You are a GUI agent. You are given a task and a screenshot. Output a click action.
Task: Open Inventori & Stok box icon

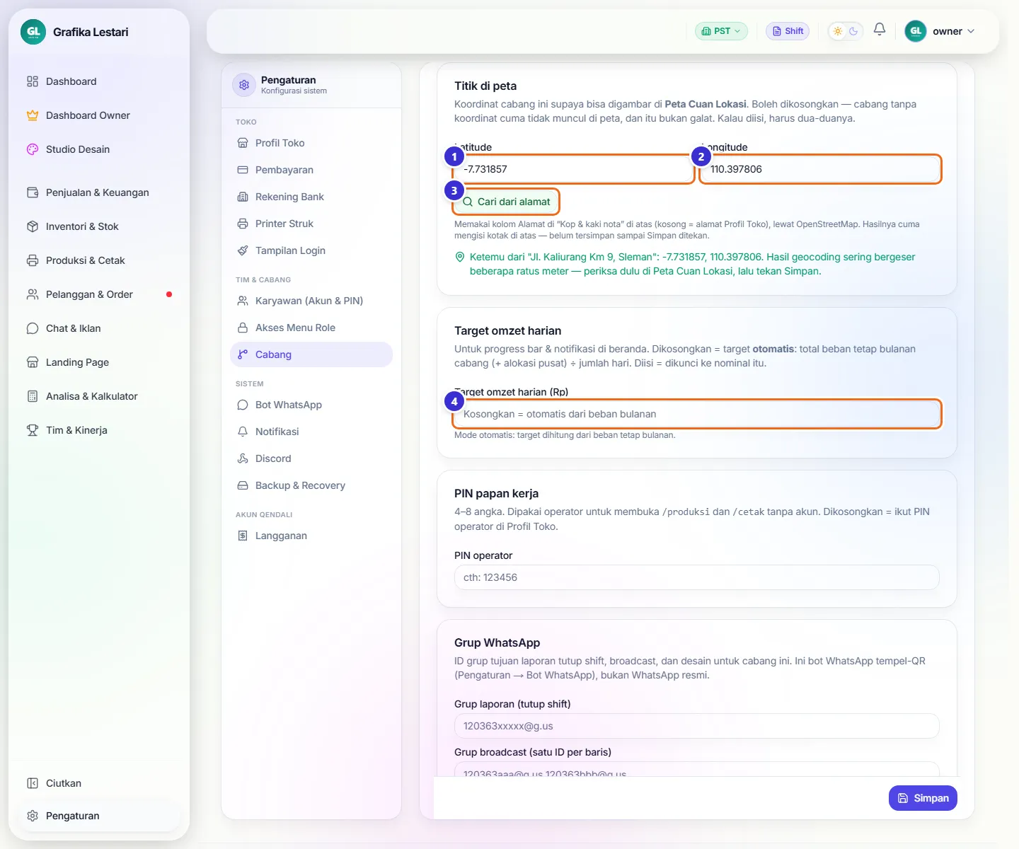[33, 226]
